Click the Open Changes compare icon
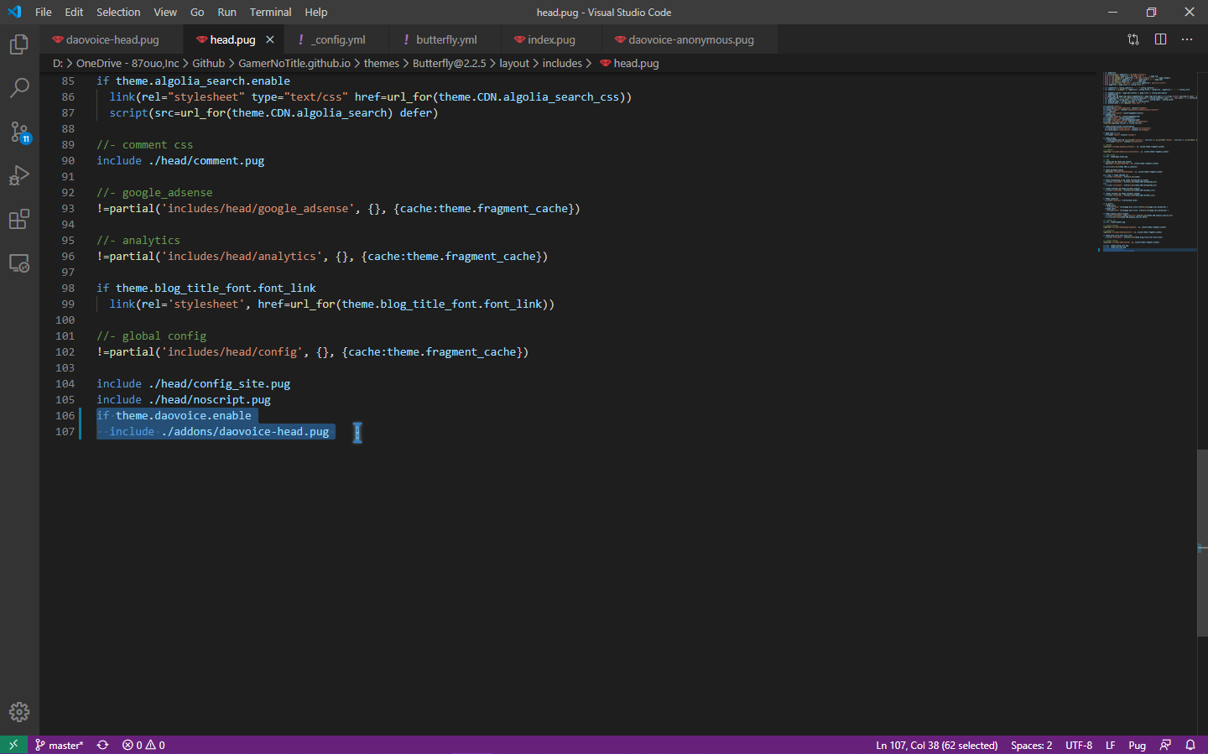The height and width of the screenshot is (754, 1208). tap(1133, 39)
